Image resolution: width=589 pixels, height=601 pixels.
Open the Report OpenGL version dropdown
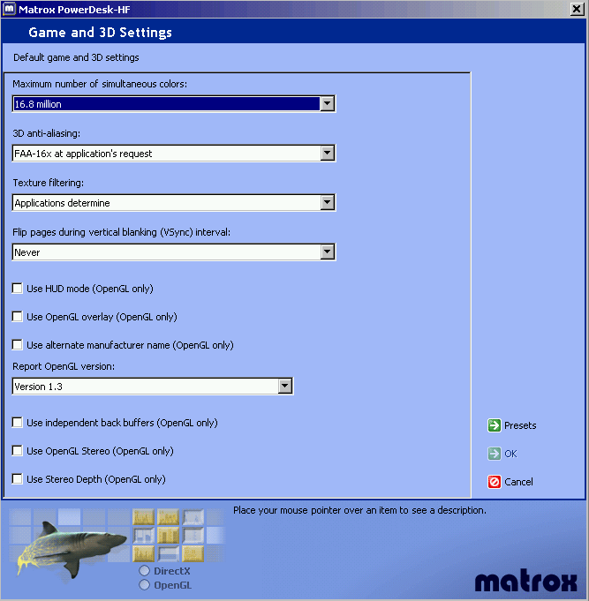(x=284, y=387)
